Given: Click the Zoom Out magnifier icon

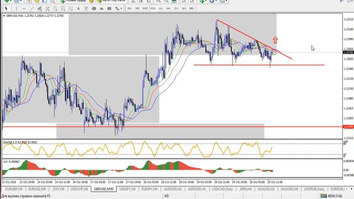Looking at the screenshot, I should click(166, 1).
